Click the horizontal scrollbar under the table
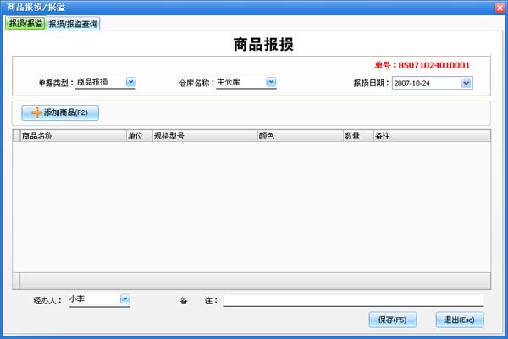The height and width of the screenshot is (339, 508). click(251, 281)
